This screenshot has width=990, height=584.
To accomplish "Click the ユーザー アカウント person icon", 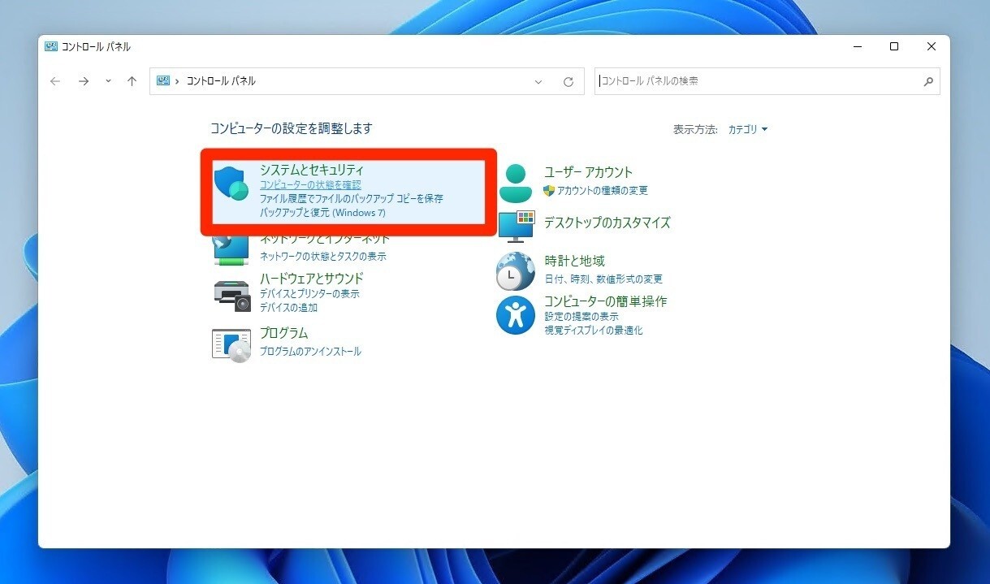I will pos(516,183).
